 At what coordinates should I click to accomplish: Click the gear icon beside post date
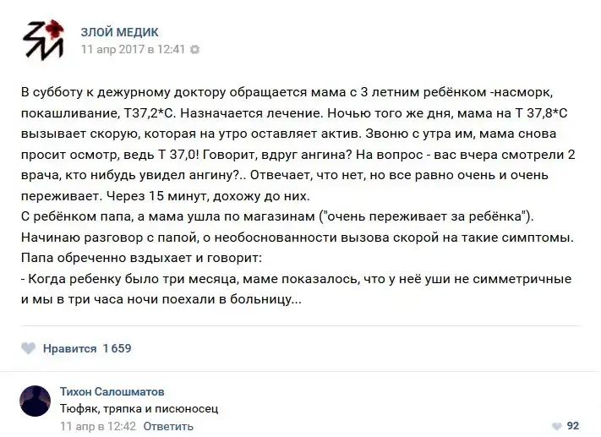[195, 49]
